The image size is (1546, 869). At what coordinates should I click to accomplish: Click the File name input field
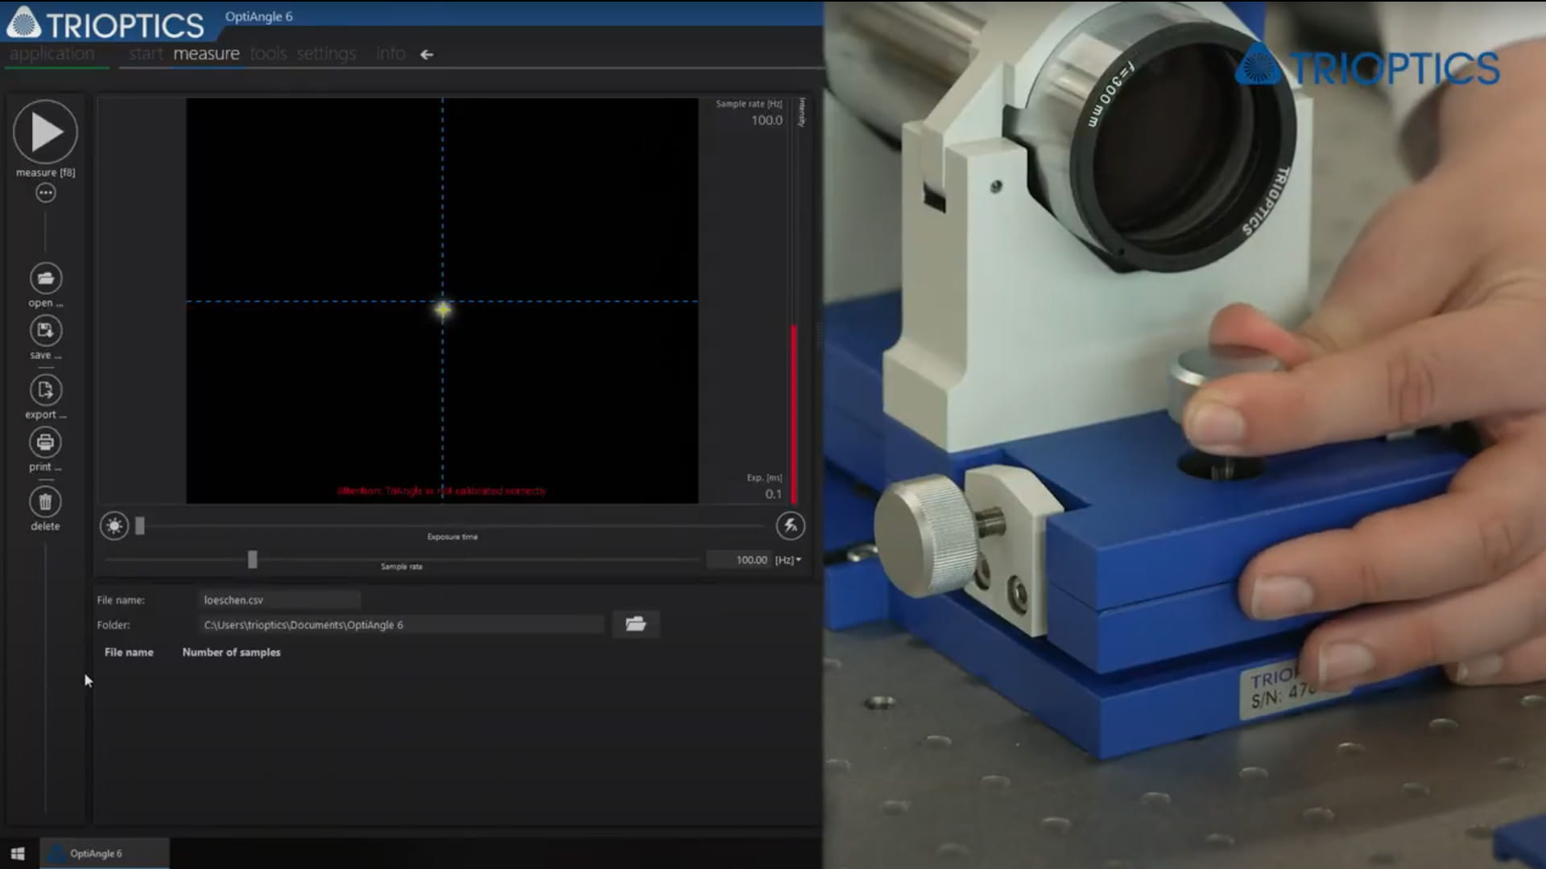point(279,600)
